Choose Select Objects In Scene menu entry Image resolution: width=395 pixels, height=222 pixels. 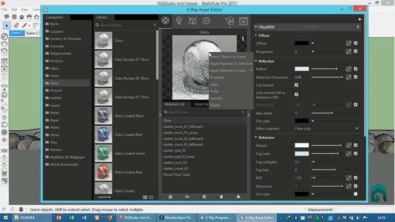point(231,57)
